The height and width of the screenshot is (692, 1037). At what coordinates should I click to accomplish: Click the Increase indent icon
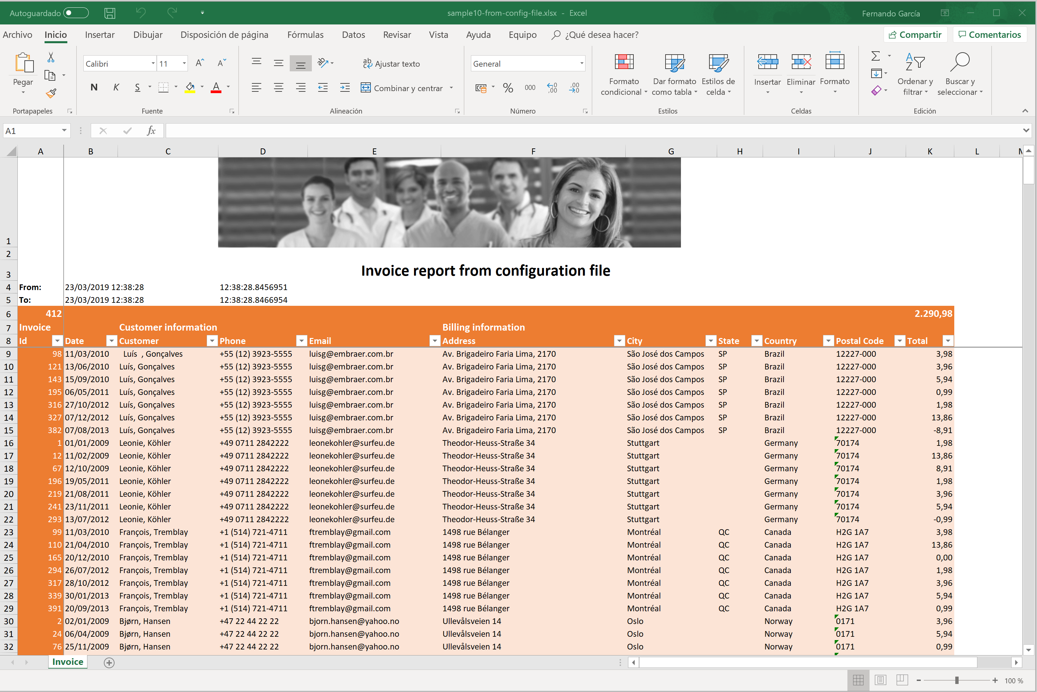345,88
